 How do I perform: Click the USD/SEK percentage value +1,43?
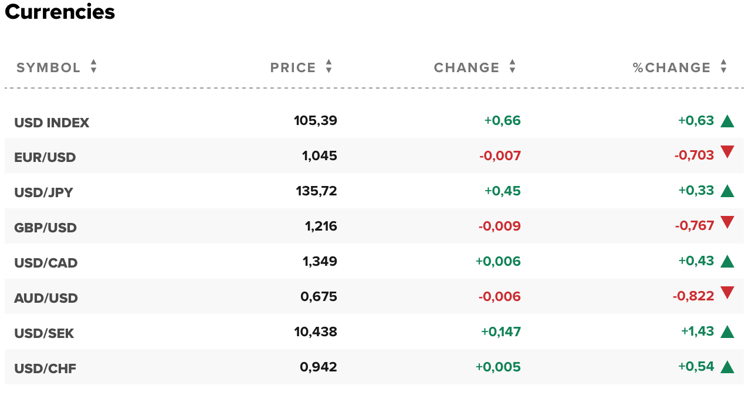[697, 331]
